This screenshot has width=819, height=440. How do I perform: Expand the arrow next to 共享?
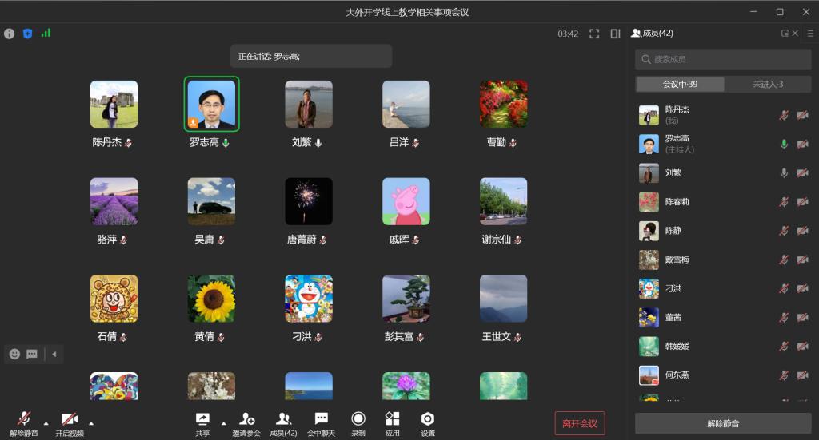[223, 423]
